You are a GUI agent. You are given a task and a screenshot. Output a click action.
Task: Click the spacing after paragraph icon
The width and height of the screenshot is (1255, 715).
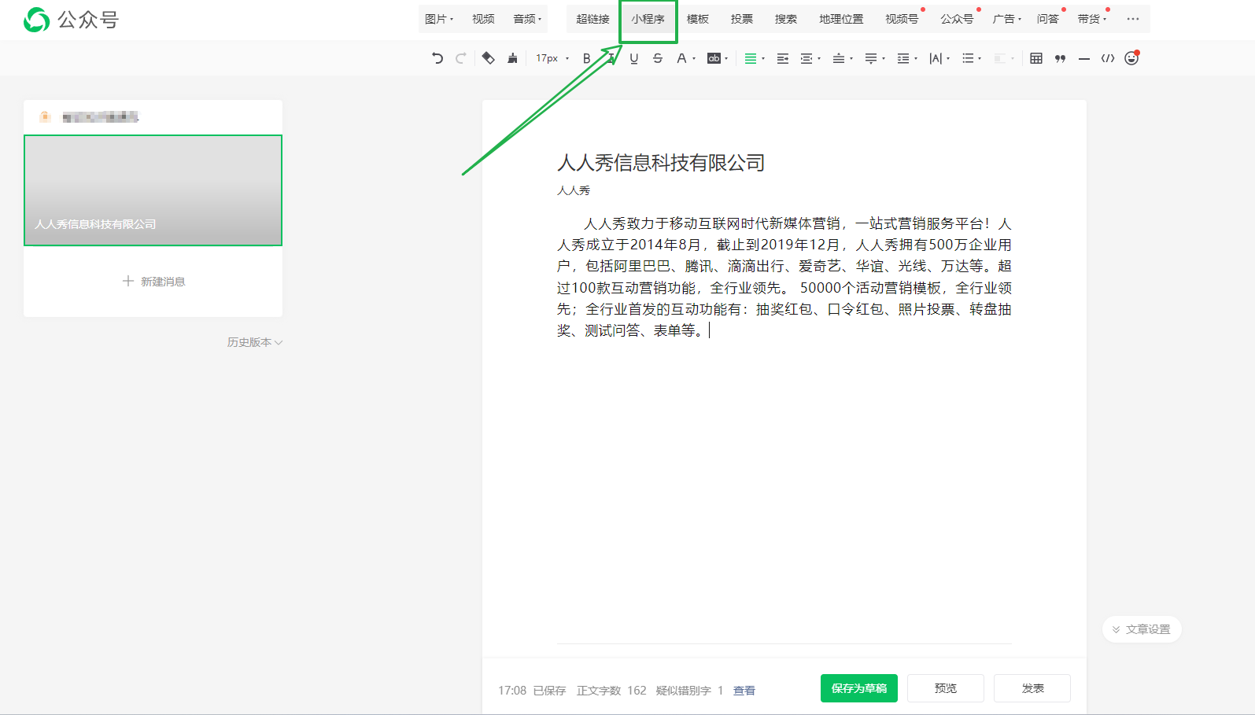click(871, 58)
